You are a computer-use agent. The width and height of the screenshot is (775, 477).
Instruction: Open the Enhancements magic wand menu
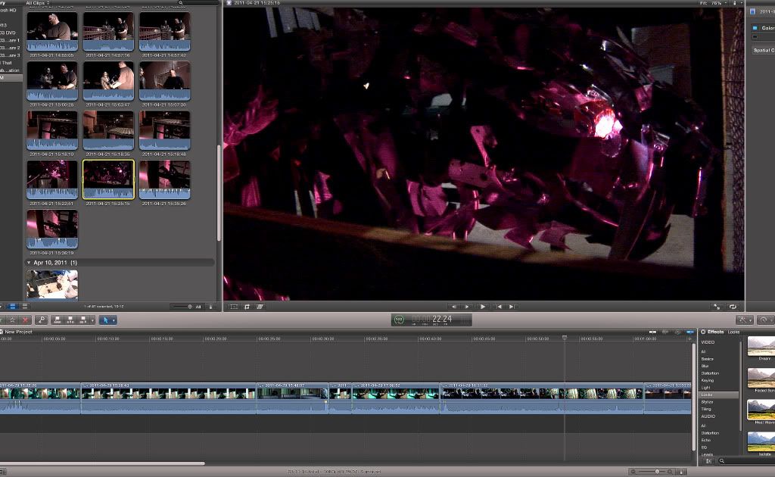coord(745,320)
